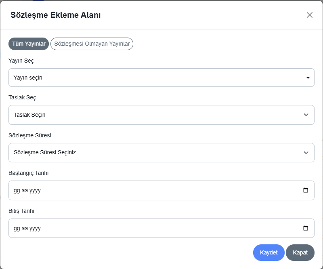The image size is (323, 269).
Task: Click the Yayın Seç field label
Action: (x=21, y=61)
